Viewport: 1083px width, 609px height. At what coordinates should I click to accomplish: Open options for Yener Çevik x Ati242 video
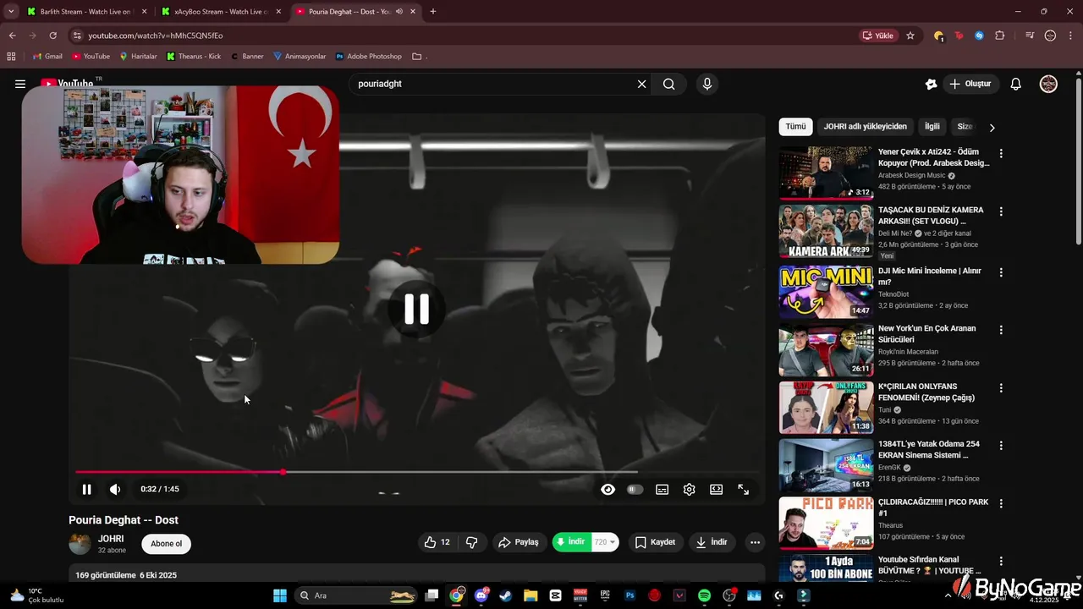[x=1001, y=154]
